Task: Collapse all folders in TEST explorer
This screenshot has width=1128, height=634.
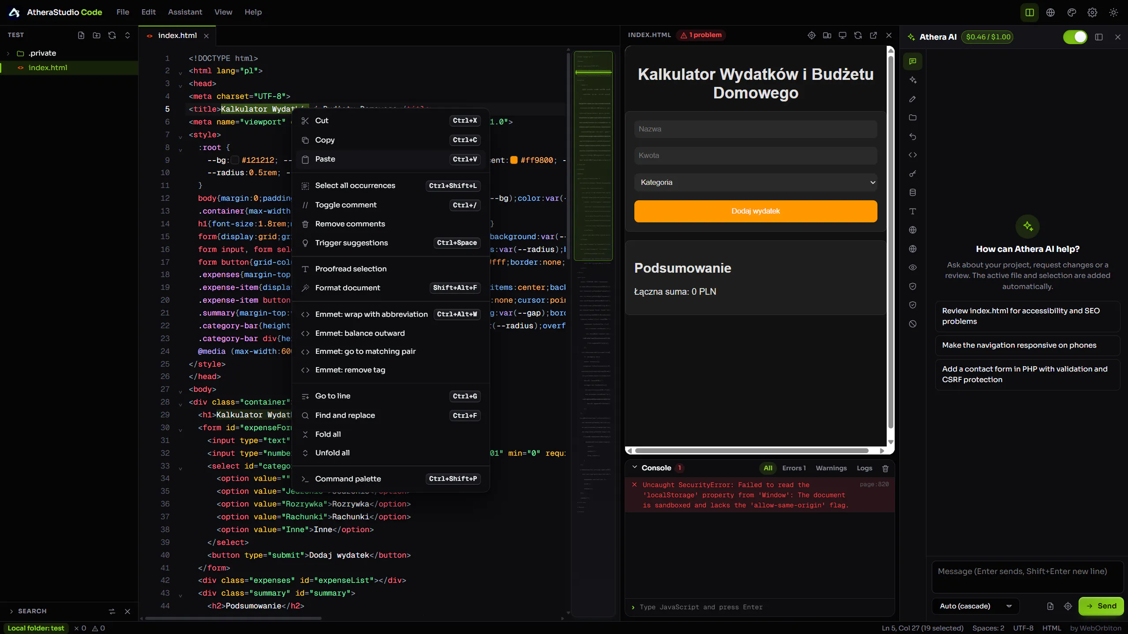Action: [x=127, y=35]
